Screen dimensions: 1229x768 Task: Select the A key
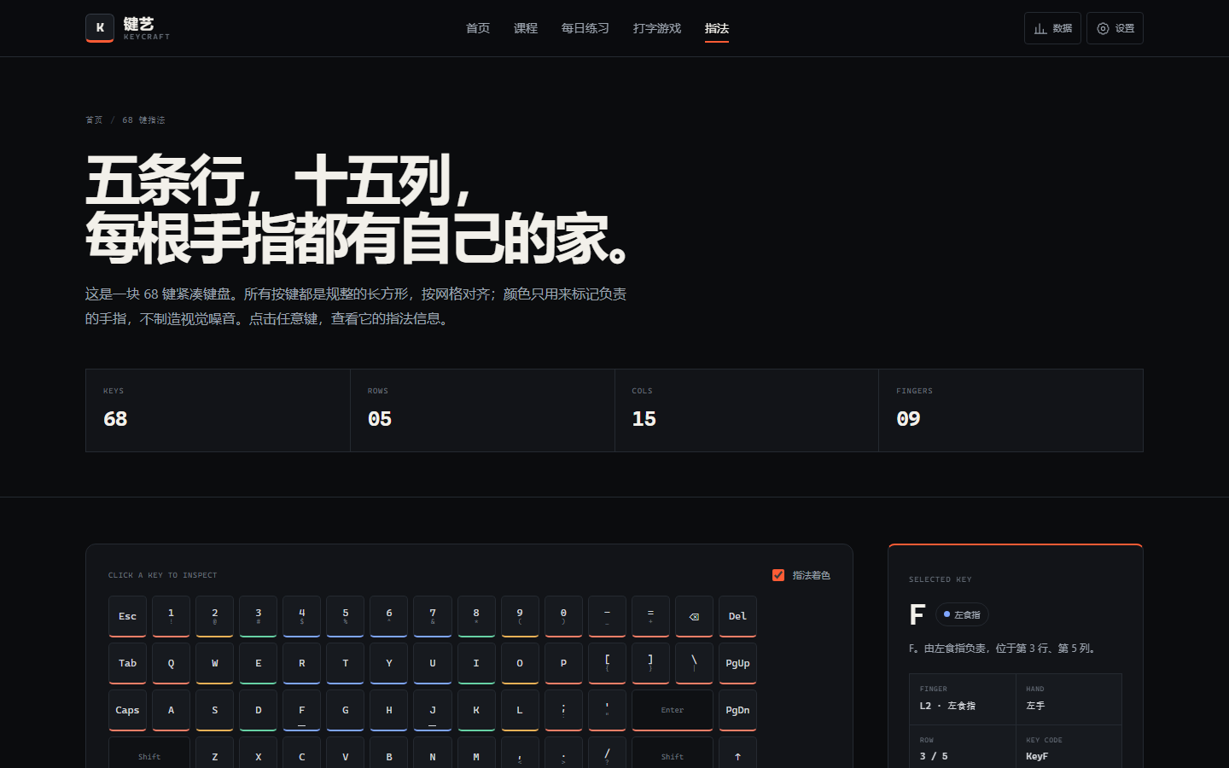point(171,710)
